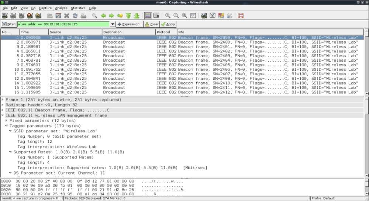Click the Filter: button
The image size is (369, 201).
pos(9,24)
